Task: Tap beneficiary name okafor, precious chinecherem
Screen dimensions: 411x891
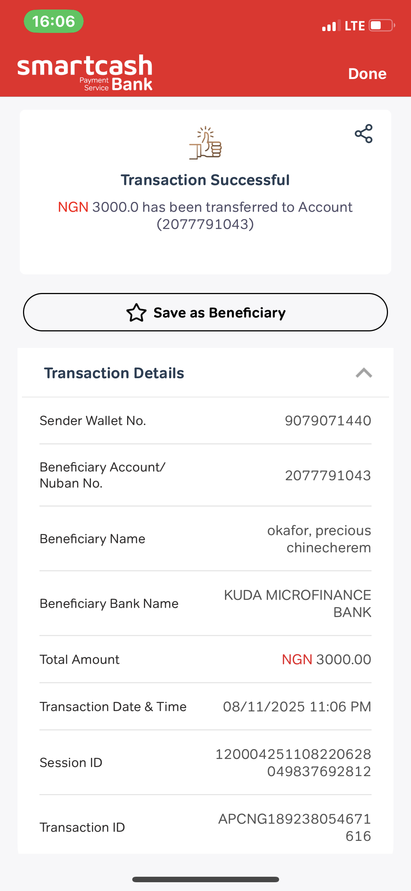Action: tap(319, 539)
